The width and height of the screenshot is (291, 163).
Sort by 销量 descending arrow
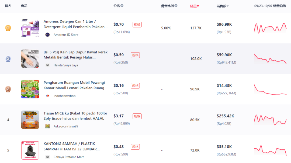[198, 6]
